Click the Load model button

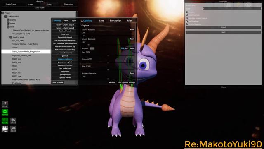(x=40, y=8)
